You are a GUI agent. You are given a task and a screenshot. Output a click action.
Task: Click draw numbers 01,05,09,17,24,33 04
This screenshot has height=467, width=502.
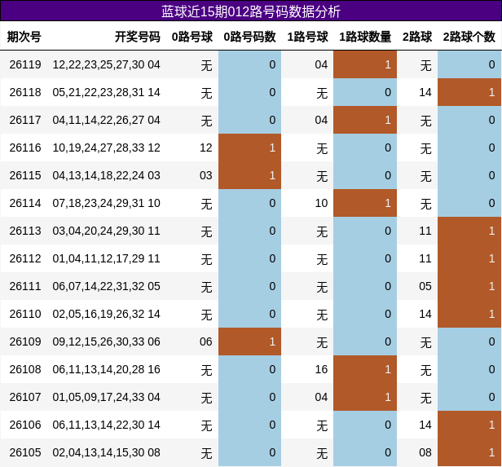[106, 397]
